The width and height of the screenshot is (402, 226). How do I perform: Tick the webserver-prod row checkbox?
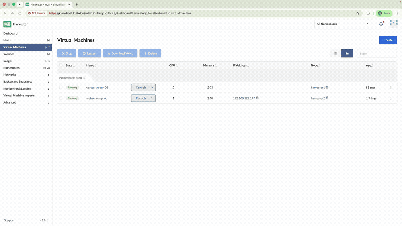click(61, 98)
